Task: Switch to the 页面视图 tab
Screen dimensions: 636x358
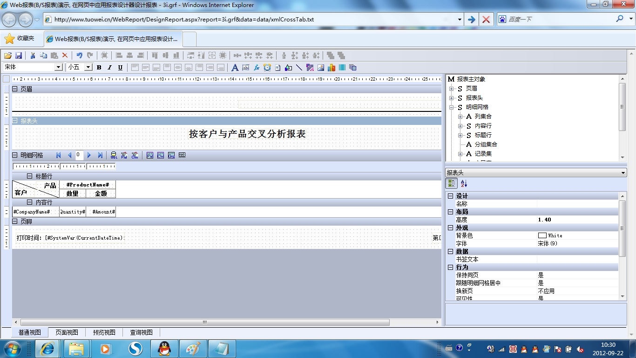Action: pyautogui.click(x=67, y=332)
